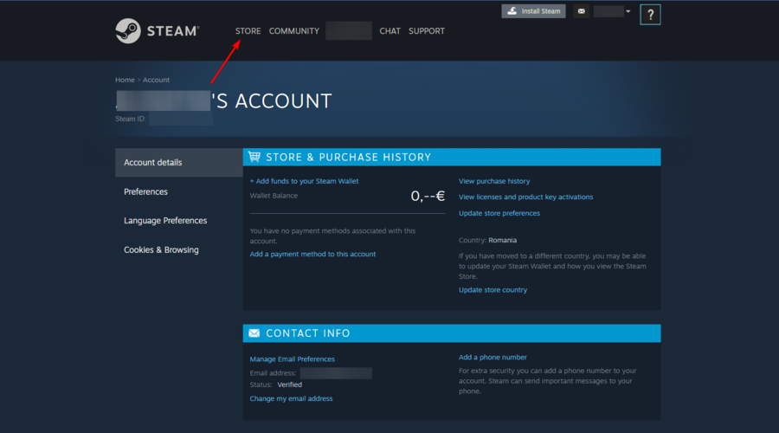Click the wallet balance 0,--€ value

[428, 196]
